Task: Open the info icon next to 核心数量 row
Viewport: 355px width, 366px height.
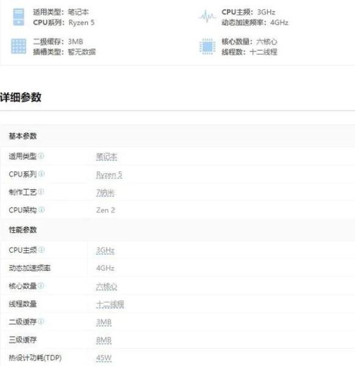Action: tap(41, 285)
